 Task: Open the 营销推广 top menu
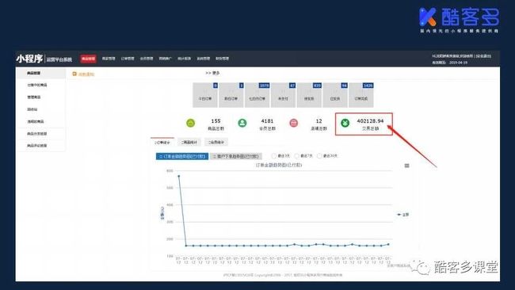(166, 59)
